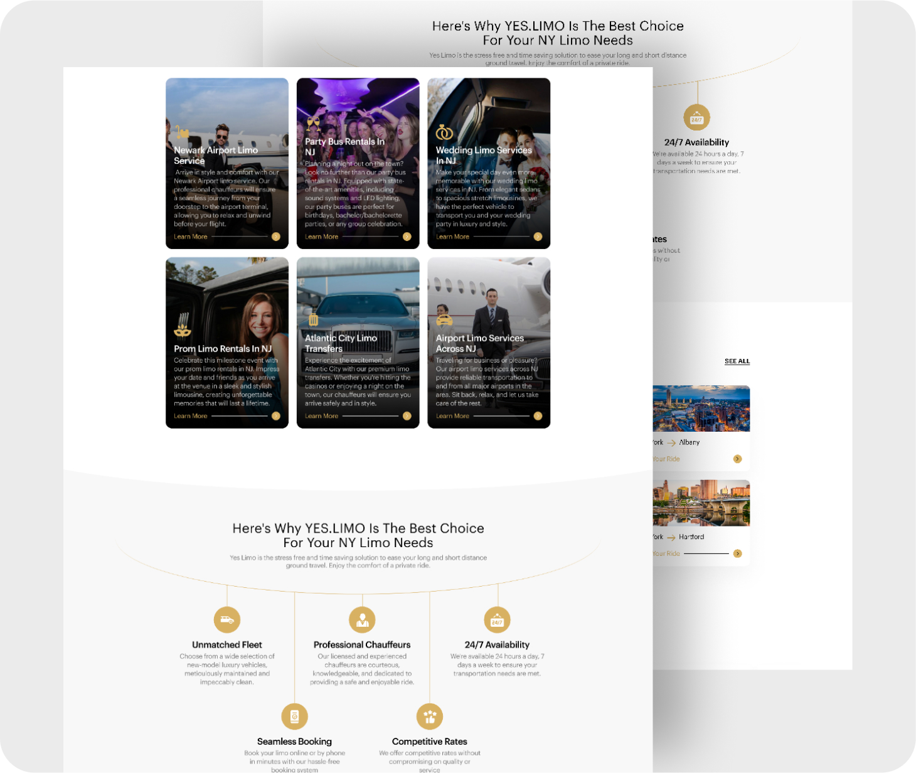Click the front 24/7 Availability gold icon
Screen dimensions: 916x773
(x=497, y=621)
